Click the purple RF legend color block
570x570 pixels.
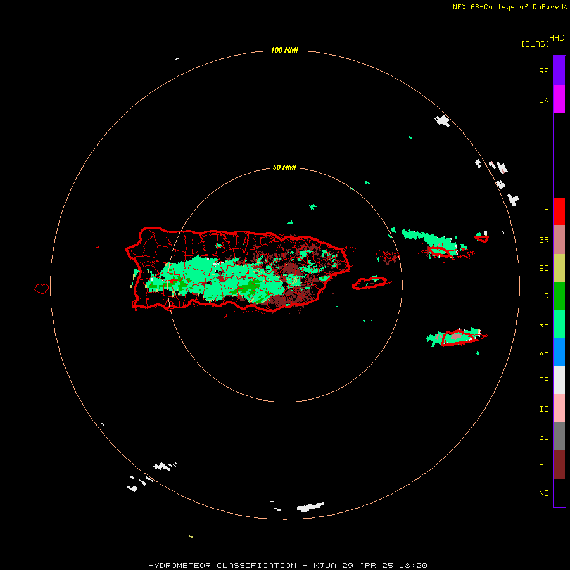click(x=559, y=70)
